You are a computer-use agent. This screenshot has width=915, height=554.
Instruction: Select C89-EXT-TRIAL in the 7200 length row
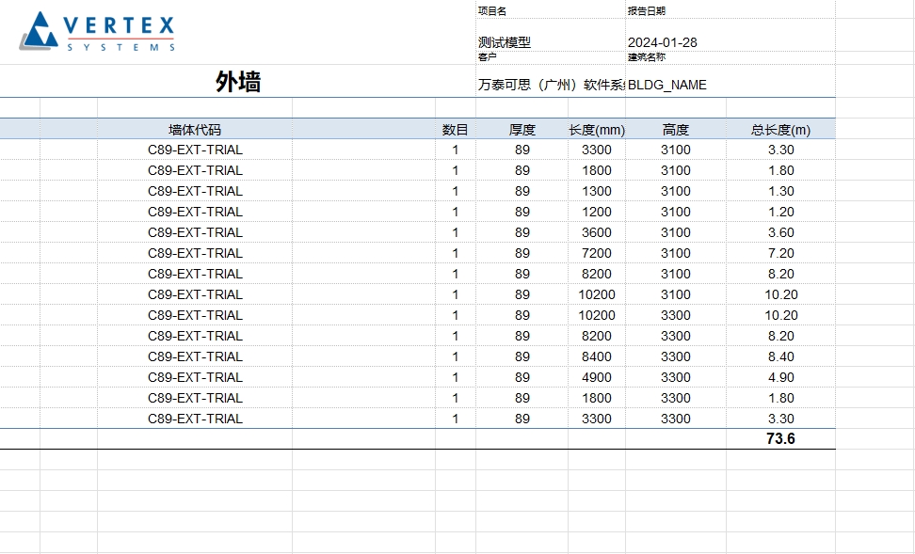click(x=195, y=253)
